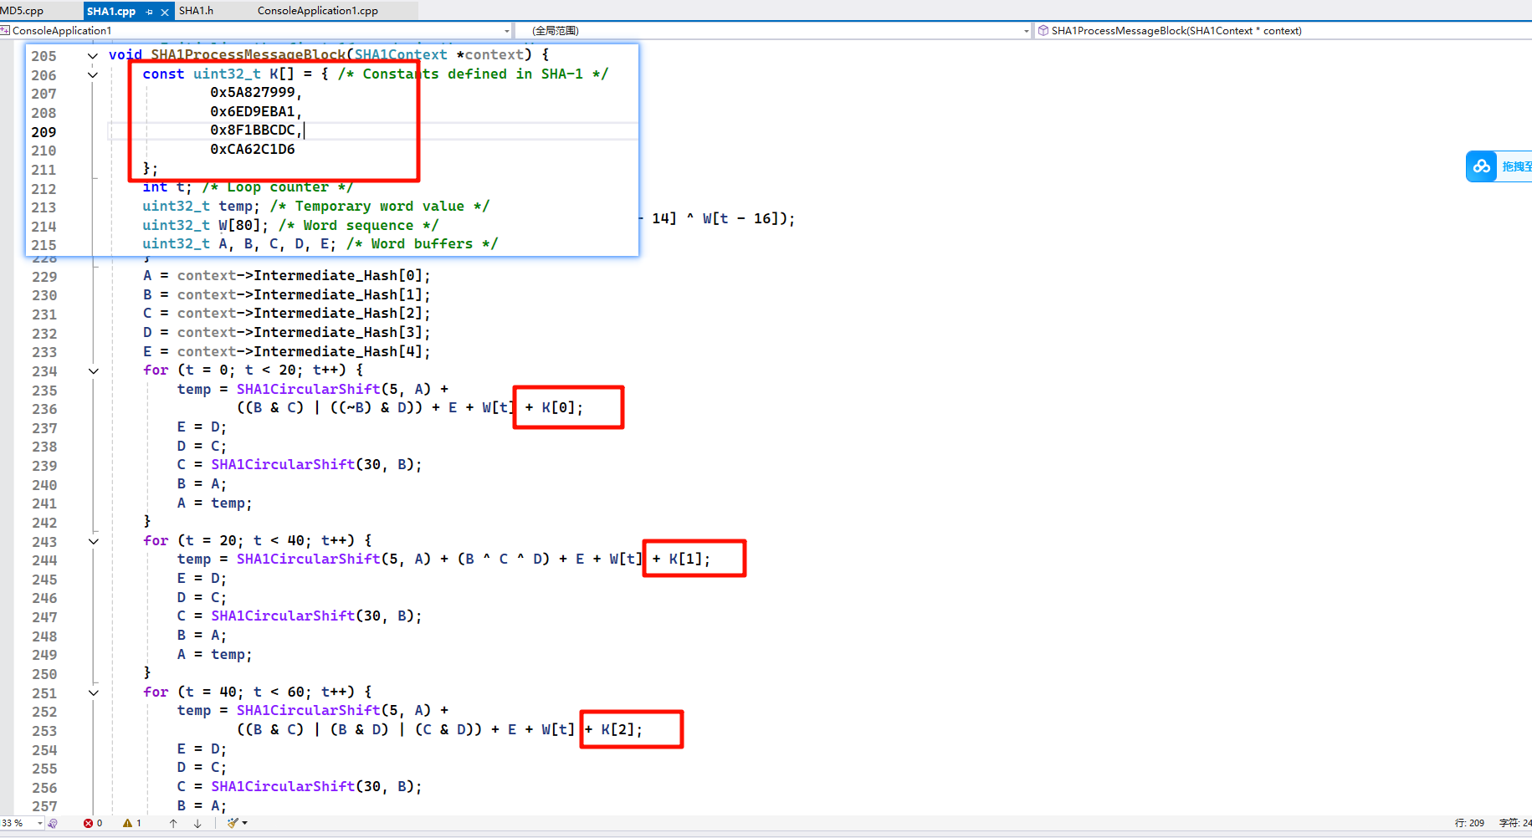Click the code cleanup broom icon
Viewport: 1532px width, 838px height.
click(233, 823)
